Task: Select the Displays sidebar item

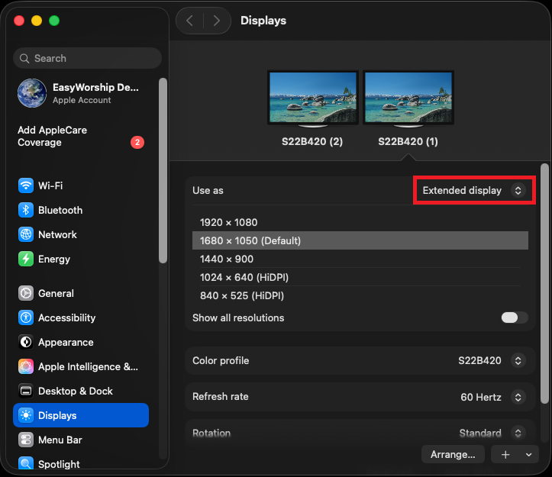Action: pos(81,415)
